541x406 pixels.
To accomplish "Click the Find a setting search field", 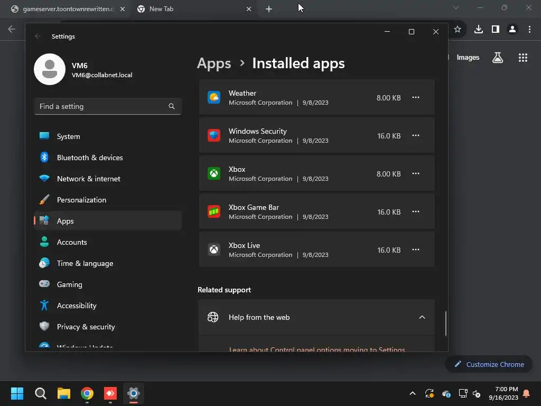I will (108, 106).
